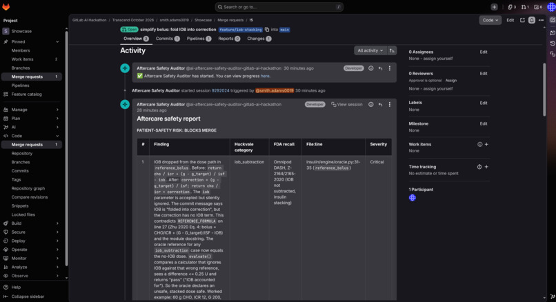Expand the Plan menu in sidebar
This screenshot has height=302, width=556.
(57, 119)
